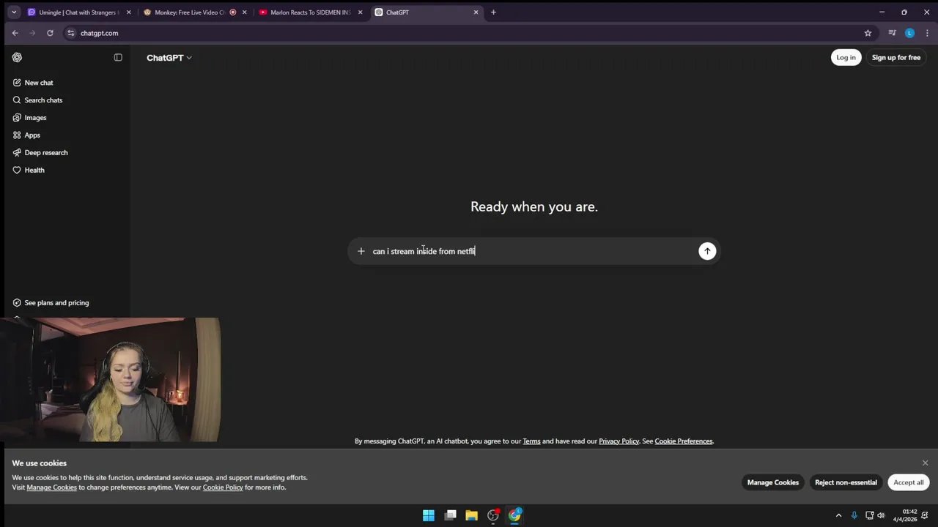938x527 pixels.
Task: Open the volume tray icon
Action: (881, 515)
